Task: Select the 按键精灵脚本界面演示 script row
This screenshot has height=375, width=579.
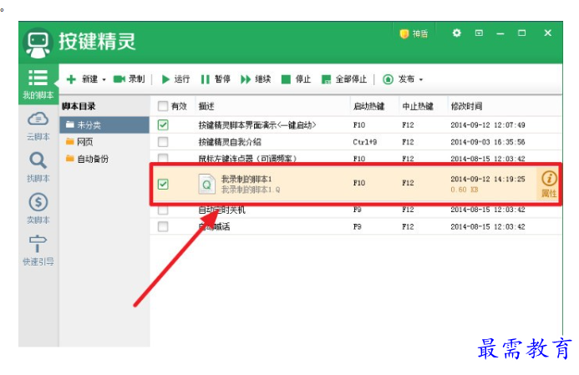Action: [356, 125]
